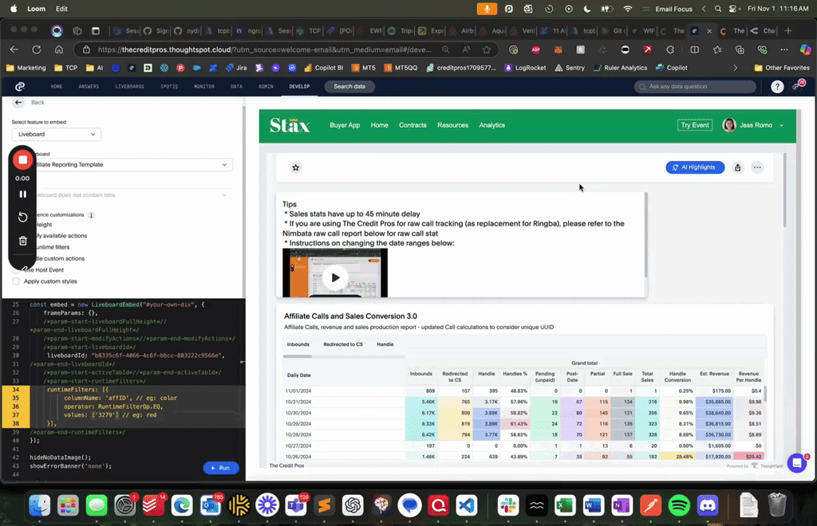Pause the Loom recording
The height and width of the screenshot is (526, 817).
click(23, 194)
